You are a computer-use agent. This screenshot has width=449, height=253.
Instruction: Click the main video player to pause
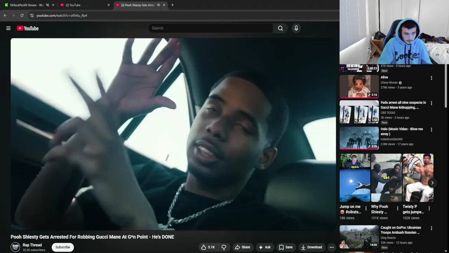(x=173, y=134)
